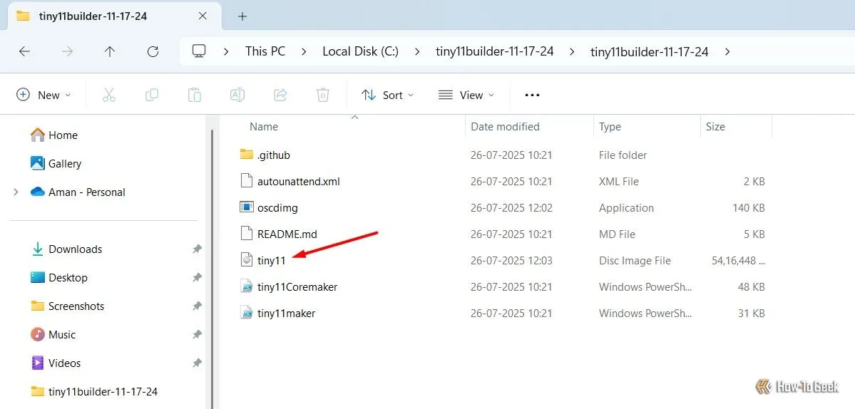Open Home in navigation pane
Image resolution: width=855 pixels, height=409 pixels.
click(54, 135)
